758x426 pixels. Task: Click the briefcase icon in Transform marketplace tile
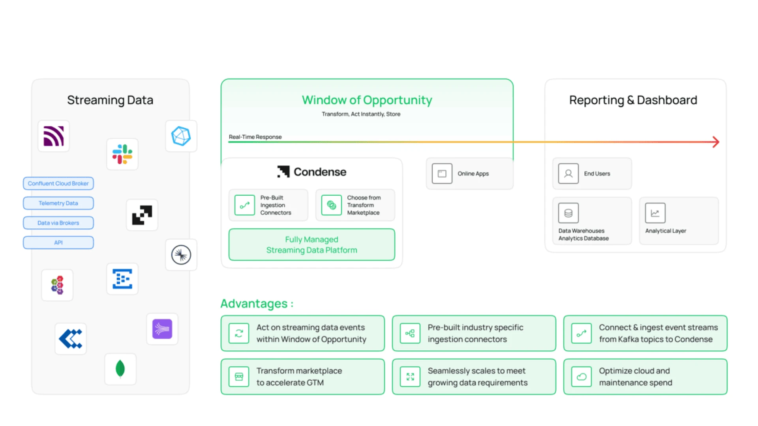[238, 376]
